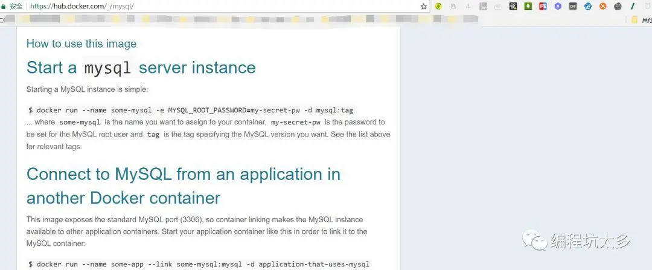The width and height of the screenshot is (652, 270).
Task: Click the grey square extension icon next to the React icon
Action: point(483,6)
